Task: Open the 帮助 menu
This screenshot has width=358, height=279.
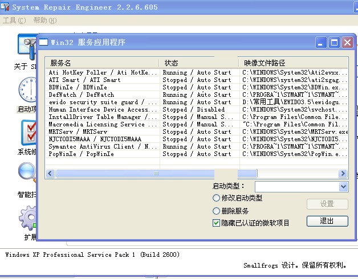Action: click(x=44, y=20)
